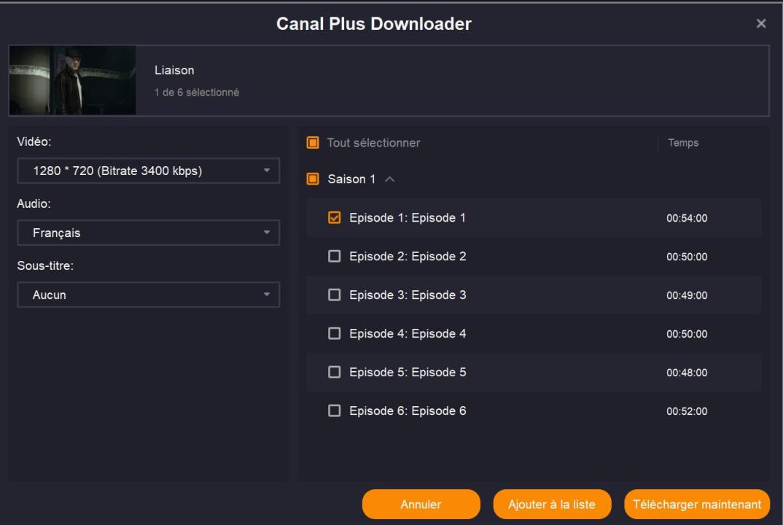Click the Liaison series thumbnail
The height and width of the screenshot is (525, 783).
[72, 80]
